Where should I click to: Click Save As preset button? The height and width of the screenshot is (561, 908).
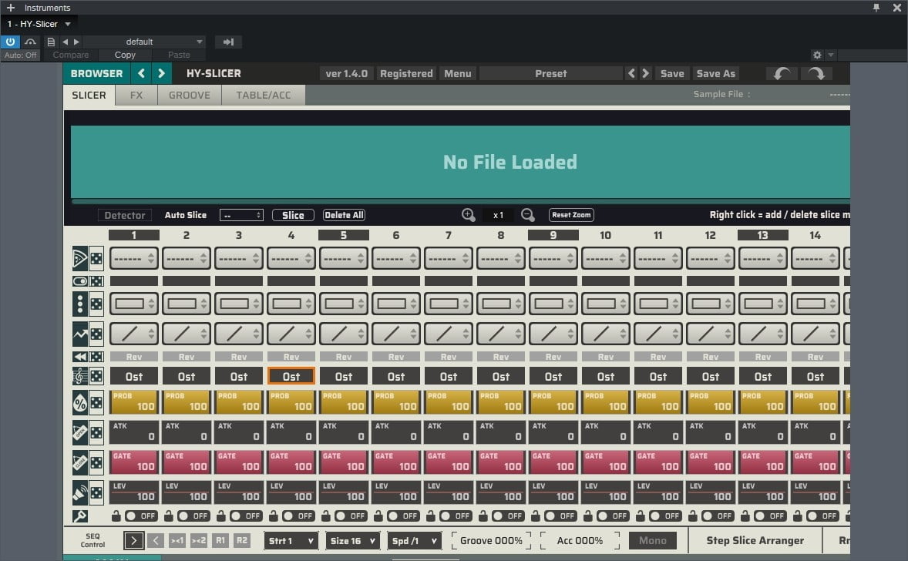click(x=716, y=73)
